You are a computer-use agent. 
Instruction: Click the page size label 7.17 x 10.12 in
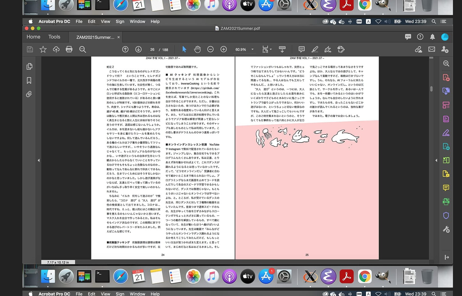click(x=58, y=262)
